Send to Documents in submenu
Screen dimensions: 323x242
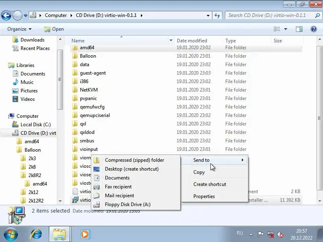pyautogui.click(x=136, y=178)
